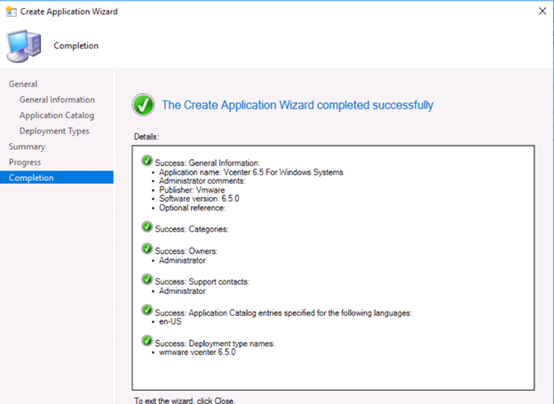Click the 'Success: Support contacts:' line
Screen dimensions: 554x404
click(x=202, y=281)
